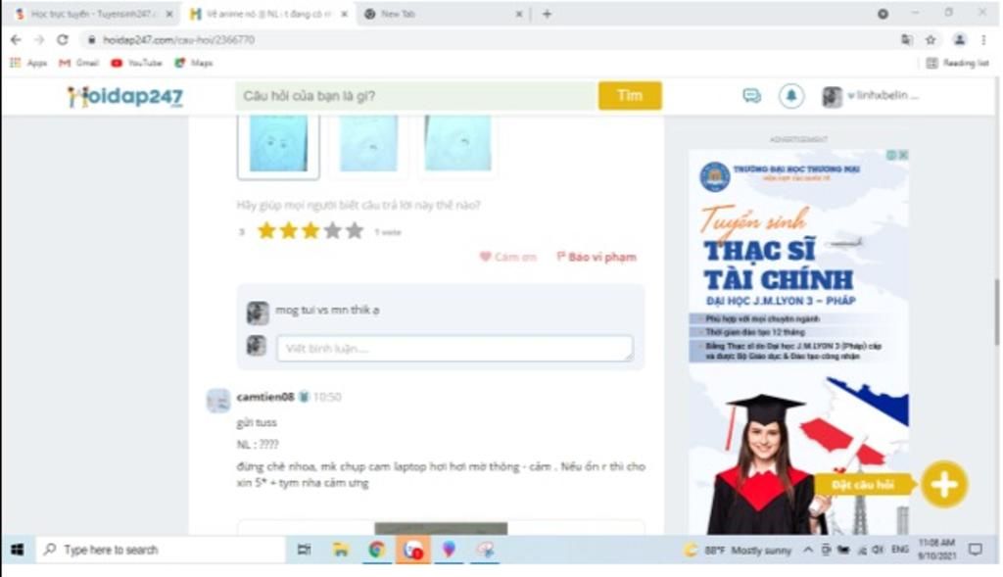Open the Chrome profile avatar menu
This screenshot has height=577, width=1003.
coord(960,39)
